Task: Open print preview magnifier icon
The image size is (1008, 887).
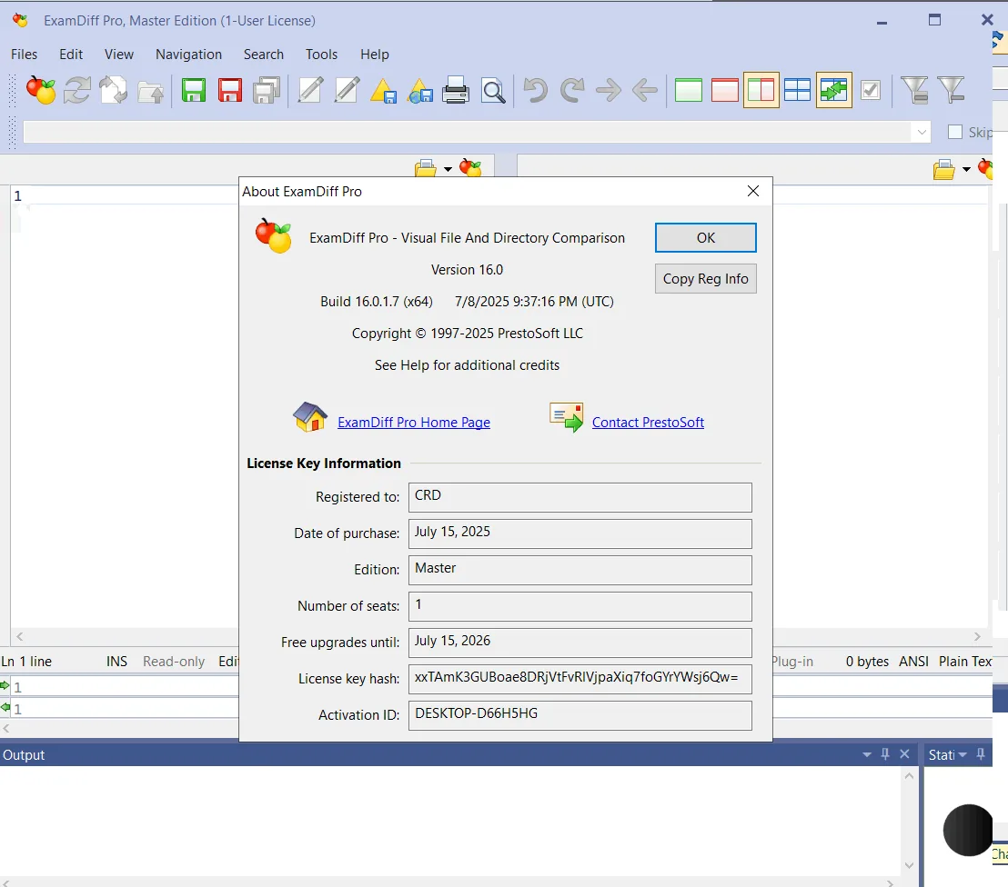Action: [x=493, y=91]
